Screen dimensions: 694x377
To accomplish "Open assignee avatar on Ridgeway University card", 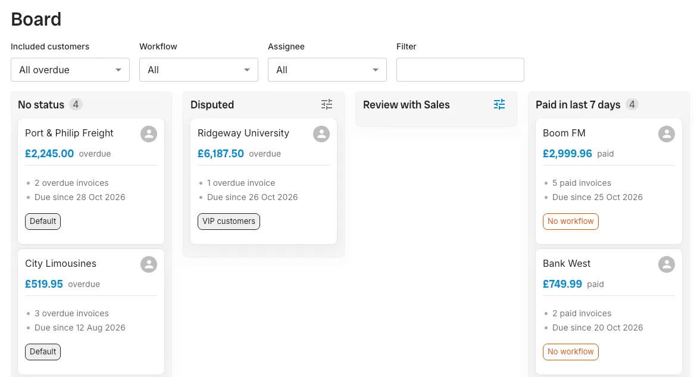I will tap(321, 134).
